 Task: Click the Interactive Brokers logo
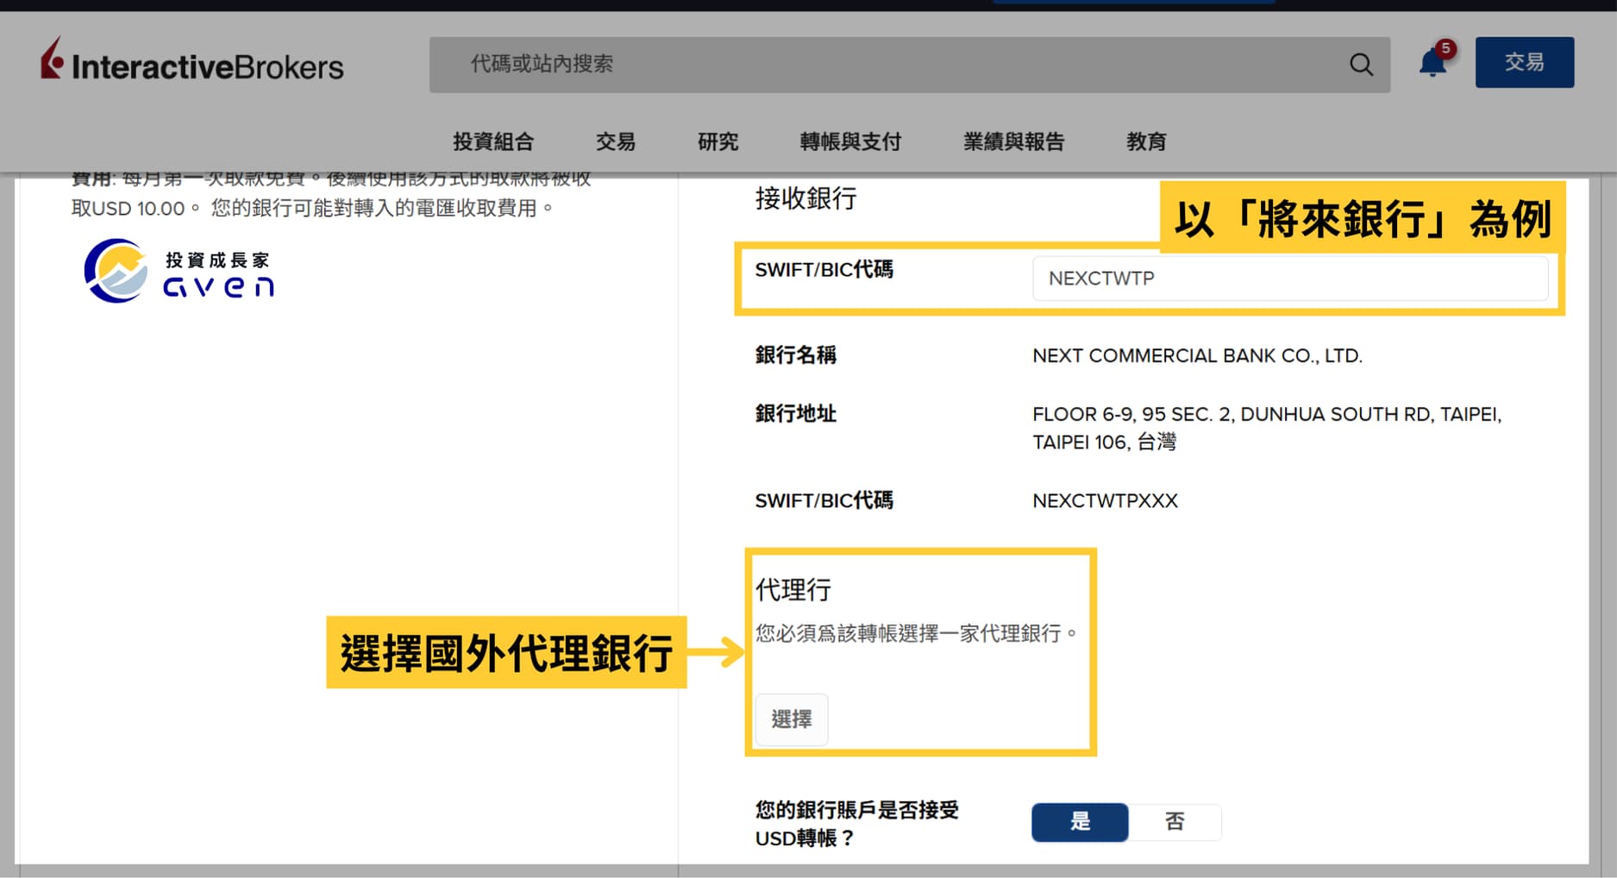tap(191, 64)
